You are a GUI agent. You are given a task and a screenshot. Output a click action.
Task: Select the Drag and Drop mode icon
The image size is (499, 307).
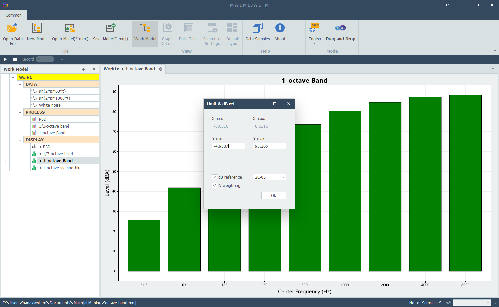coord(340,28)
